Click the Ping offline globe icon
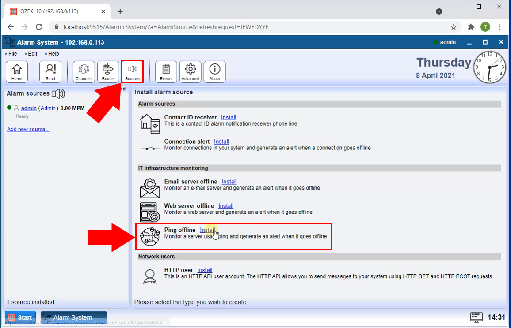Viewport: 511px width, 328px height. point(150,237)
